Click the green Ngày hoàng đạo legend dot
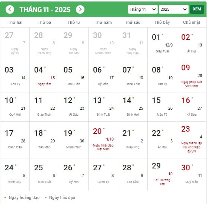The image size is (208, 206). 5,197
